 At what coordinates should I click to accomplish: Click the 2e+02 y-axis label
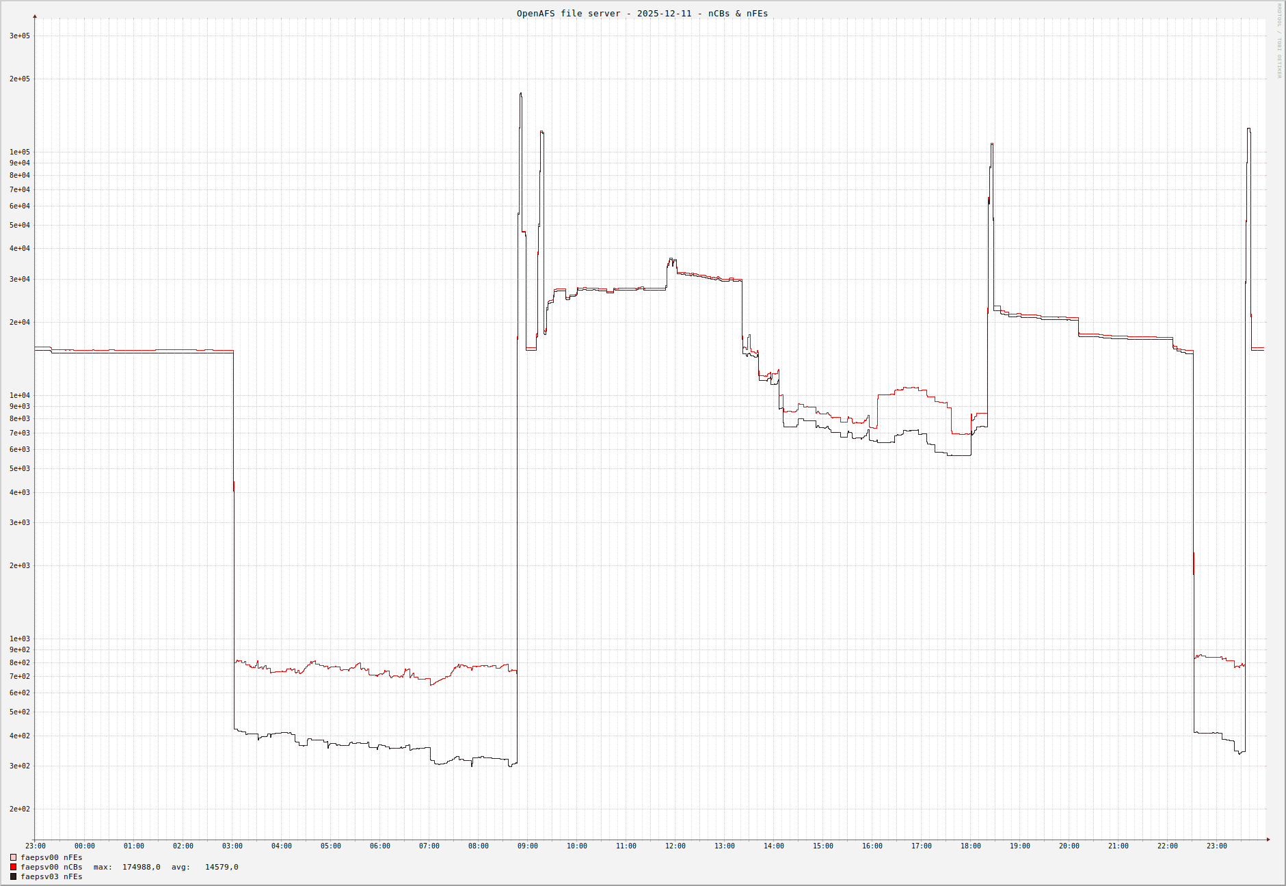coord(20,809)
